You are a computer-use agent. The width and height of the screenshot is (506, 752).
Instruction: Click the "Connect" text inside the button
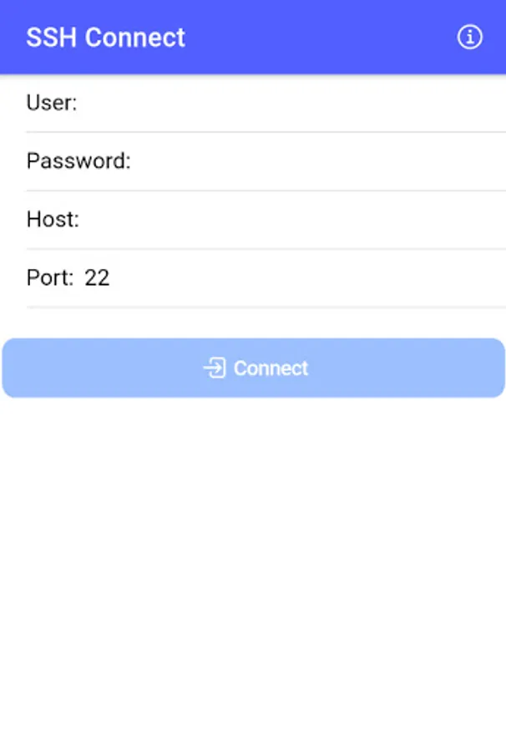[x=271, y=368]
